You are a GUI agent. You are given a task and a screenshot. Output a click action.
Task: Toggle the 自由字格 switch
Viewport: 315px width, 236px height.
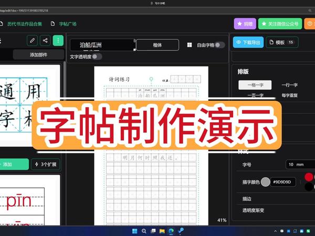click(220, 45)
